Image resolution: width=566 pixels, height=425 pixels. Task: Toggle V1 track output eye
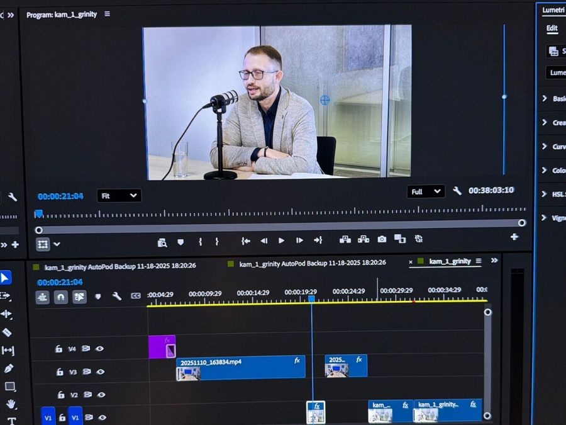(103, 417)
